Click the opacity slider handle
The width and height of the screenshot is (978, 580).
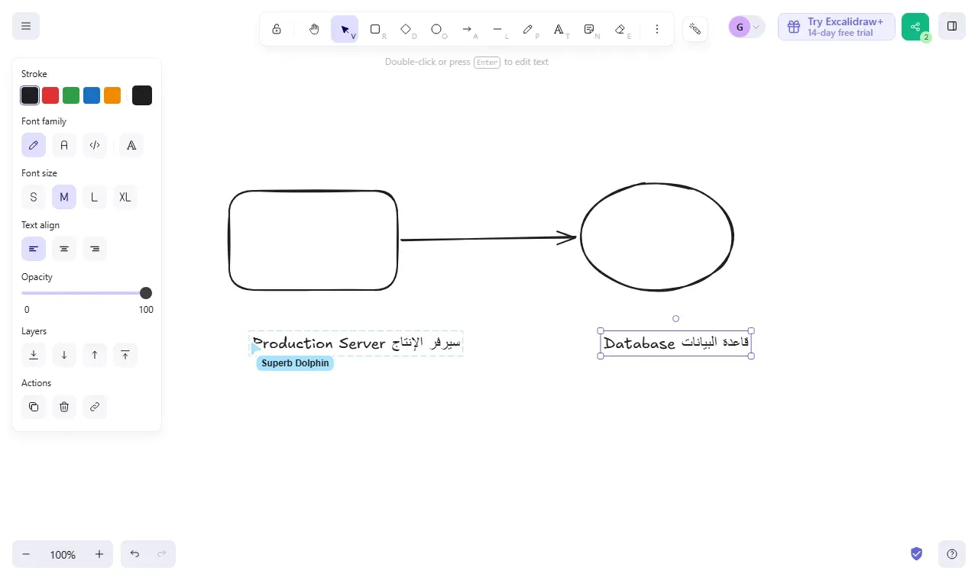pyautogui.click(x=146, y=293)
